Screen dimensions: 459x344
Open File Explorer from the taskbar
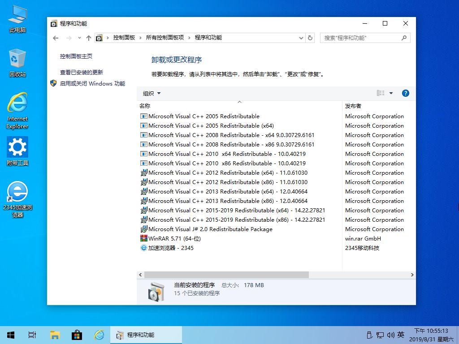(x=55, y=335)
